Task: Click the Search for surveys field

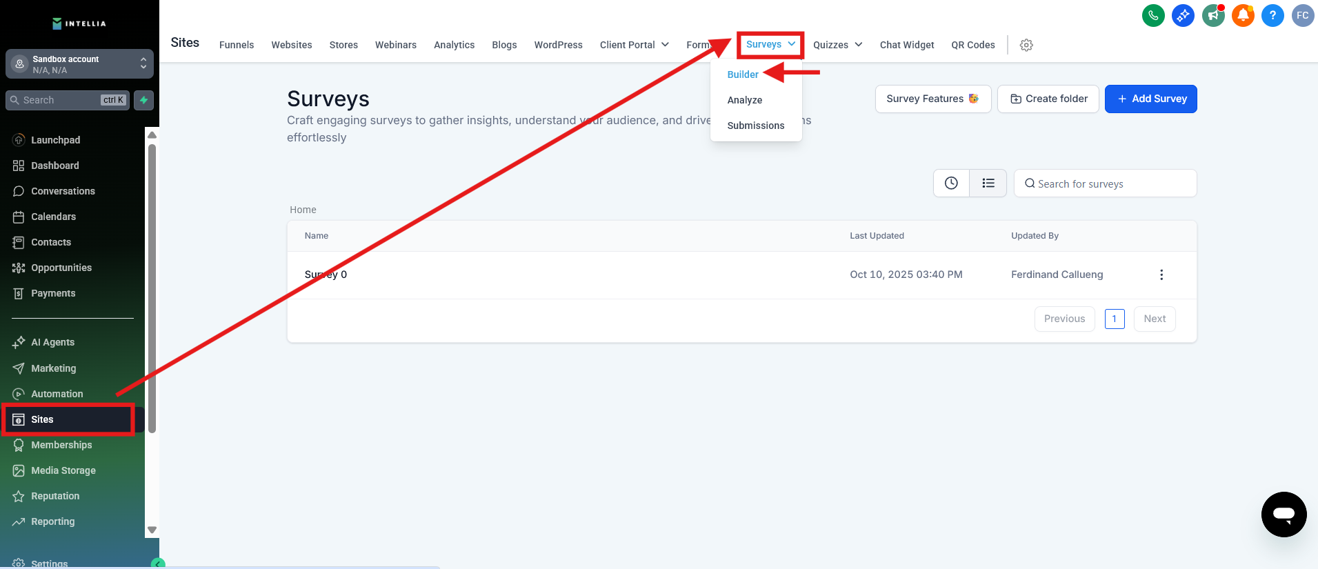Action: pos(1110,183)
